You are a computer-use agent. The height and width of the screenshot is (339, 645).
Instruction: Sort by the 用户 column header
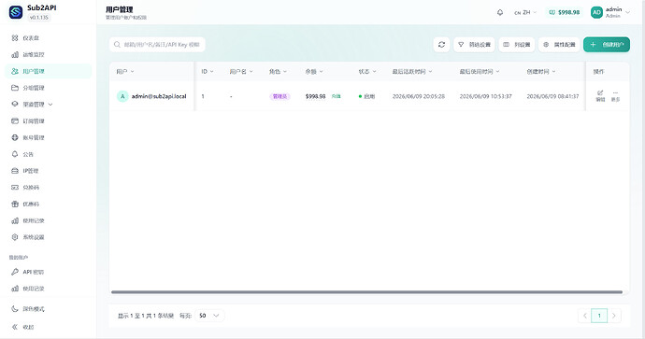[x=125, y=72]
